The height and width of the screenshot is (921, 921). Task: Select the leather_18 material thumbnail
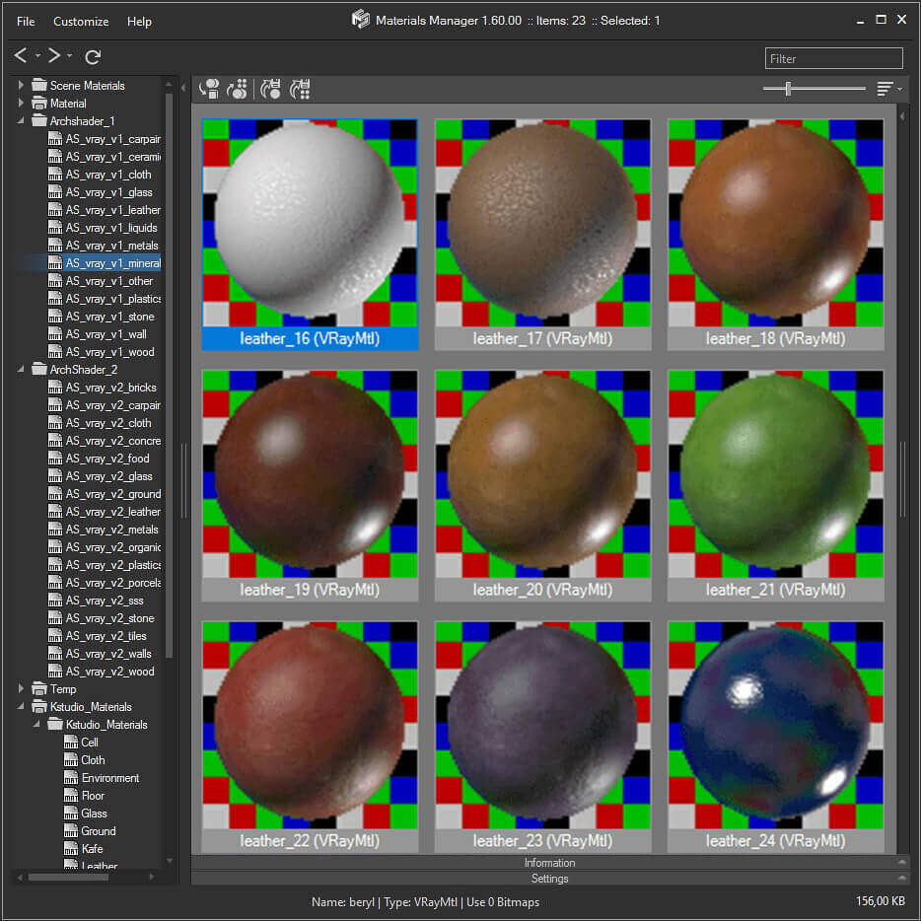coord(775,235)
